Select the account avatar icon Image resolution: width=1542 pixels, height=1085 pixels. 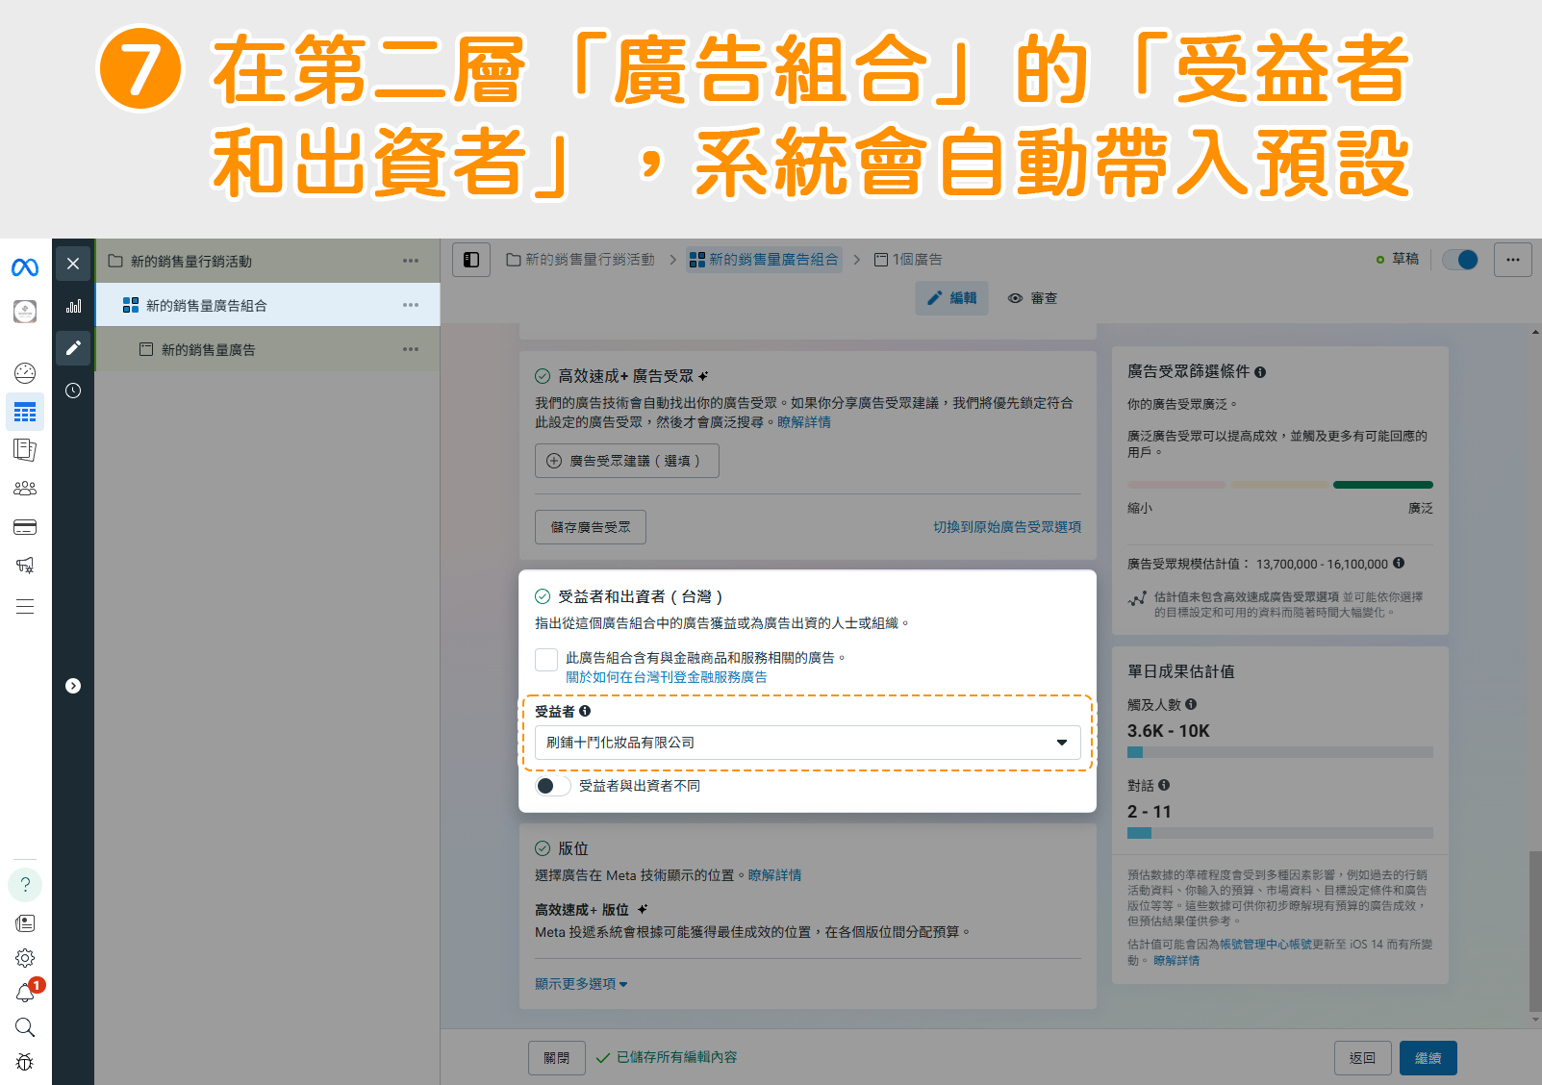(25, 311)
